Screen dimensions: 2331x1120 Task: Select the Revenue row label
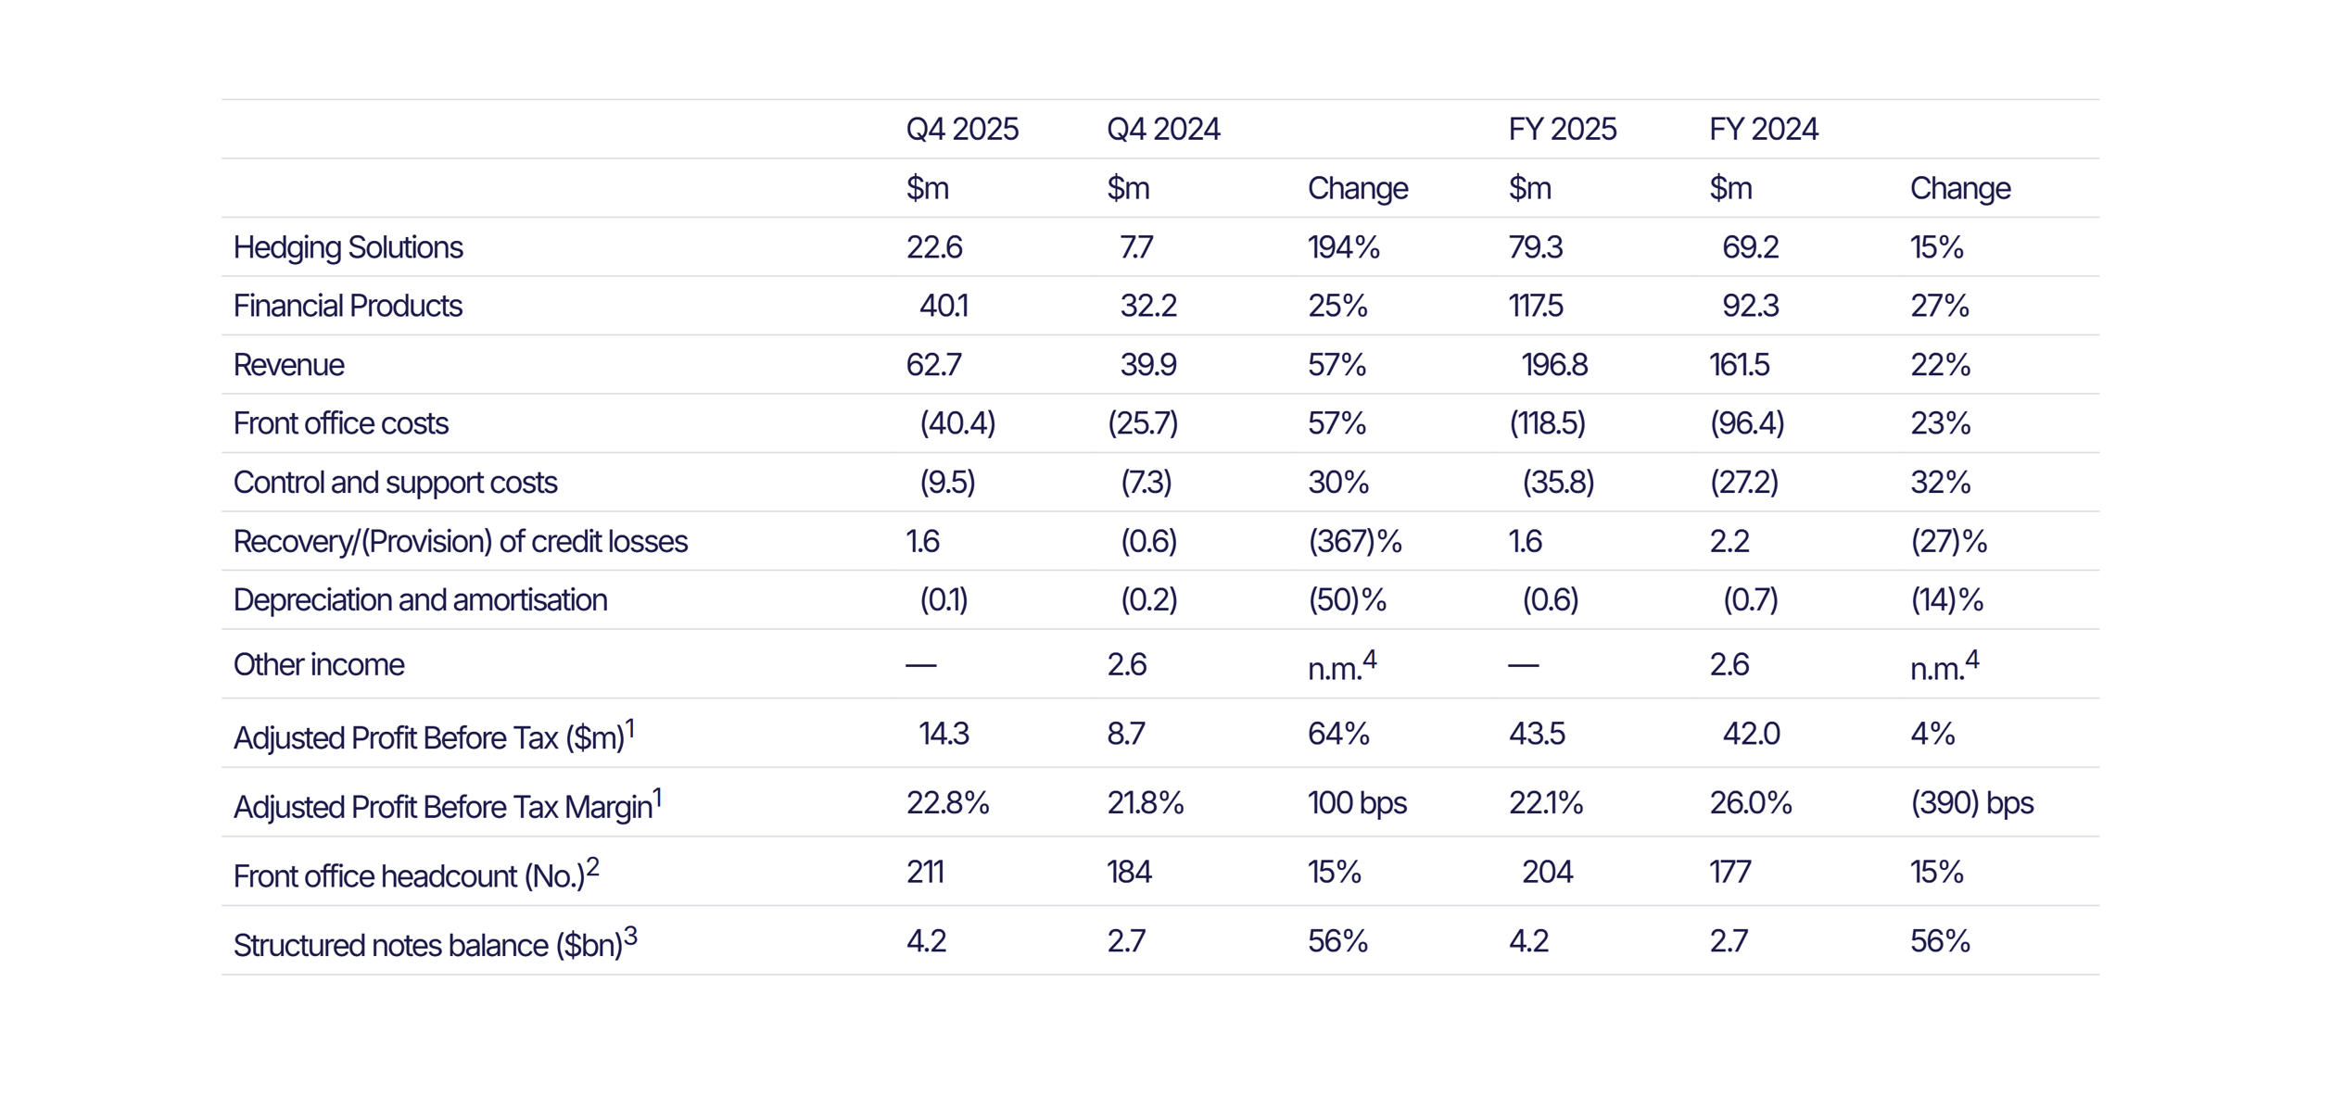288,365
